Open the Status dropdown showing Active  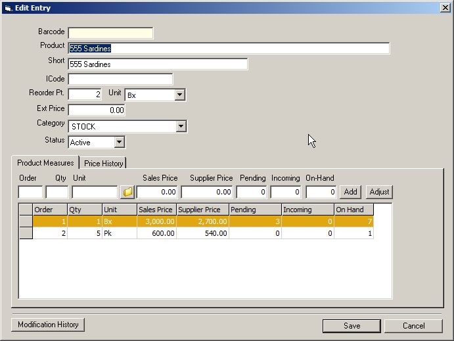[x=119, y=143]
